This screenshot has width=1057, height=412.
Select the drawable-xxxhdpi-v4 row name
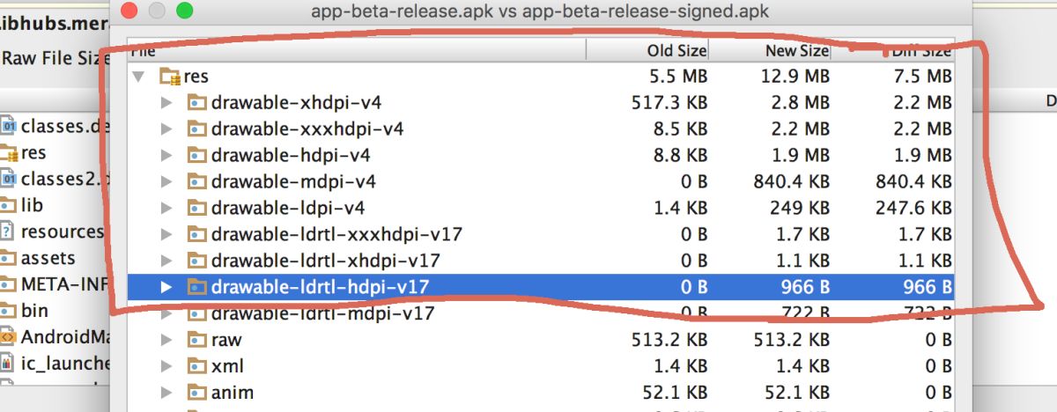point(307,129)
